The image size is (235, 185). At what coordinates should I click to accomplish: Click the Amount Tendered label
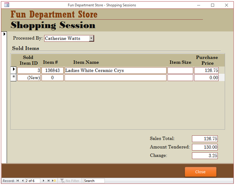(170, 147)
